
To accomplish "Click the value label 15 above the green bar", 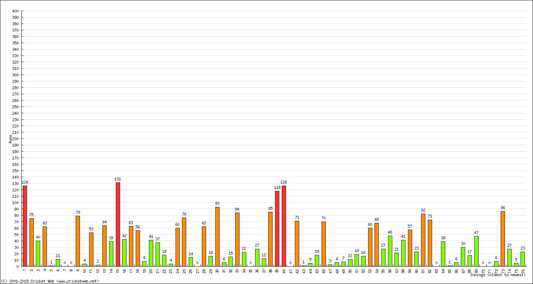I will (x=231, y=253).
